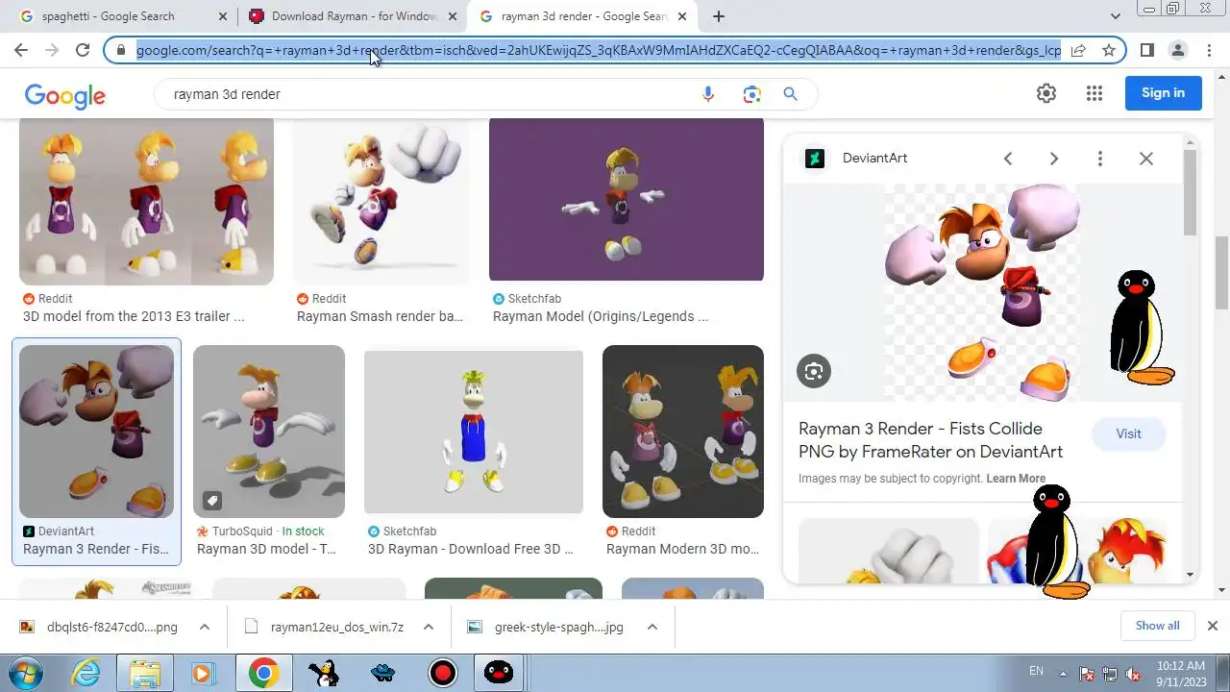The width and height of the screenshot is (1230, 692).
Task: Open the TurboSquid Rayman 3D model thumbnail
Action: tap(269, 431)
